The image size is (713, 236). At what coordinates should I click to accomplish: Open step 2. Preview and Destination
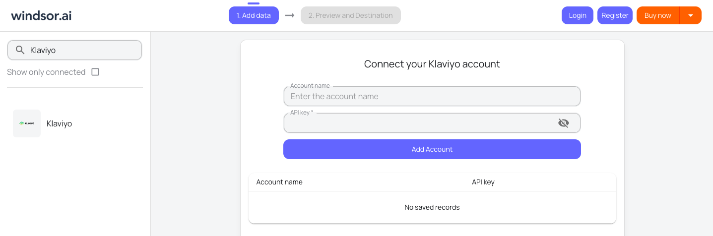click(351, 15)
